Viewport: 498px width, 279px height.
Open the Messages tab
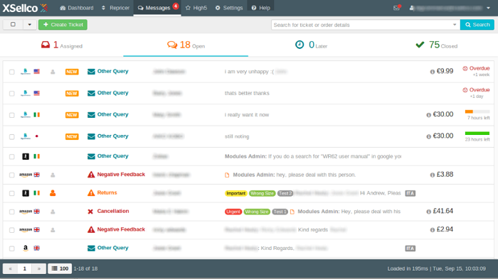click(157, 8)
